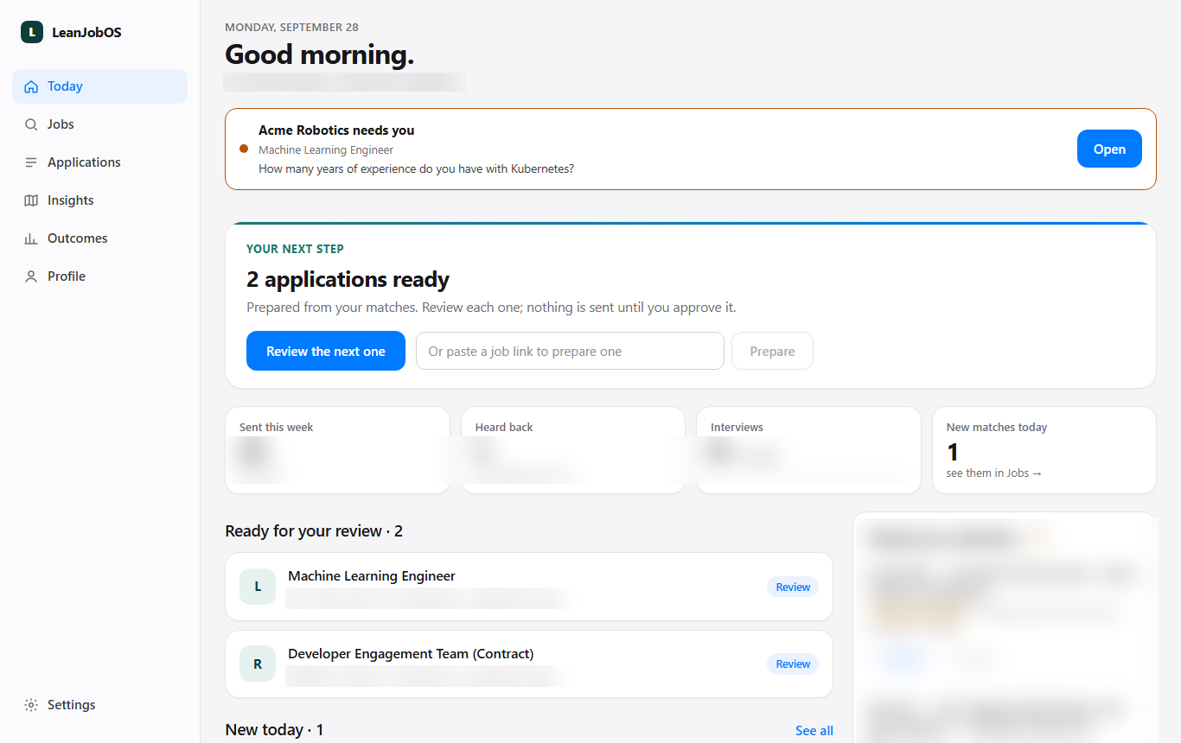Open the Jobs section
This screenshot has height=743, width=1181.
pos(99,124)
